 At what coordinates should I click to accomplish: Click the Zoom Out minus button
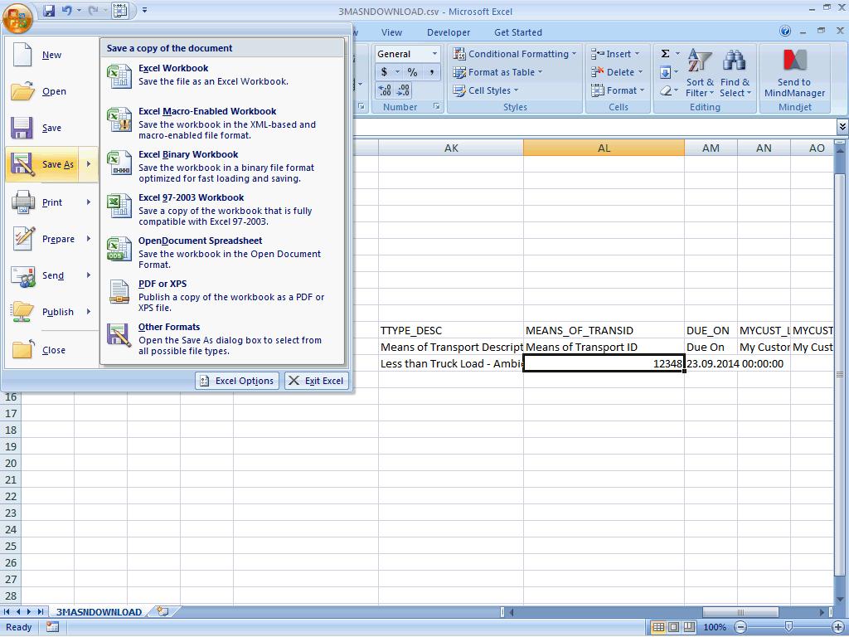click(740, 627)
